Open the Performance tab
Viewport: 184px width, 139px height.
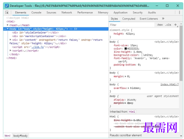click(85, 12)
